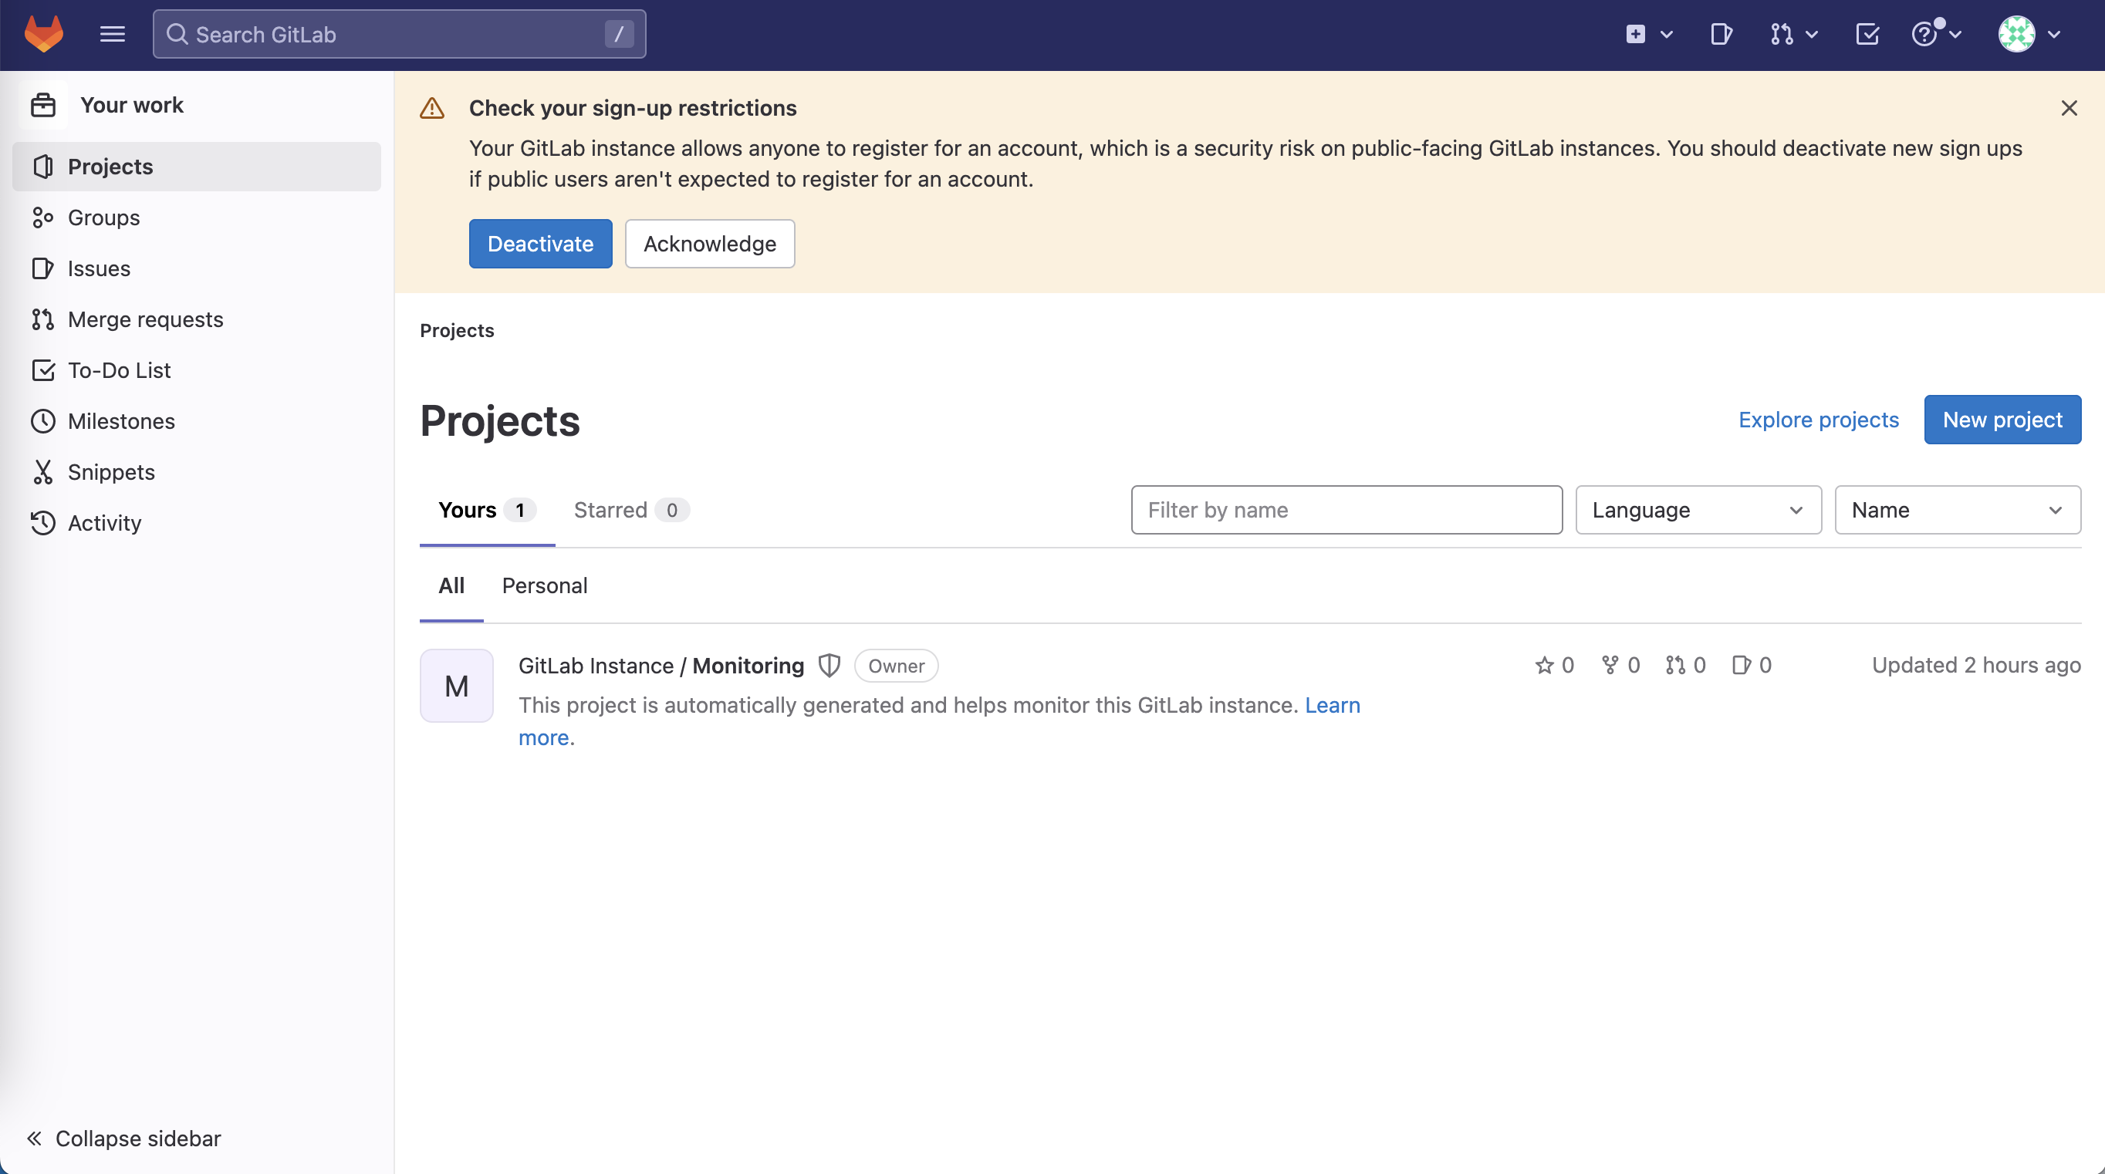Open Issues in the sidebar
Screen dimensions: 2105x1174
click(x=196, y=268)
